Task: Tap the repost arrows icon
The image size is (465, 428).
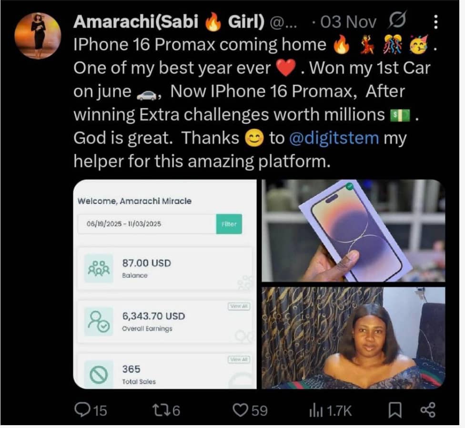Action: [x=161, y=410]
